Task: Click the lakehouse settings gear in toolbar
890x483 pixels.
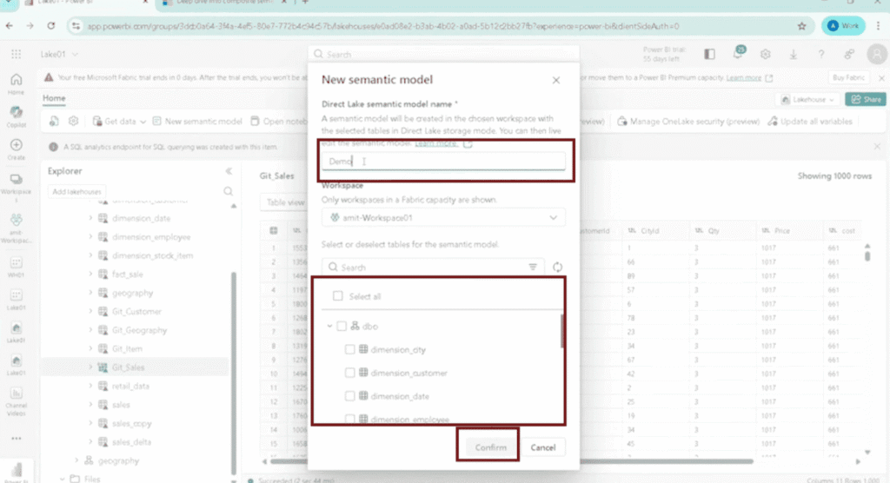Action: pyautogui.click(x=73, y=121)
